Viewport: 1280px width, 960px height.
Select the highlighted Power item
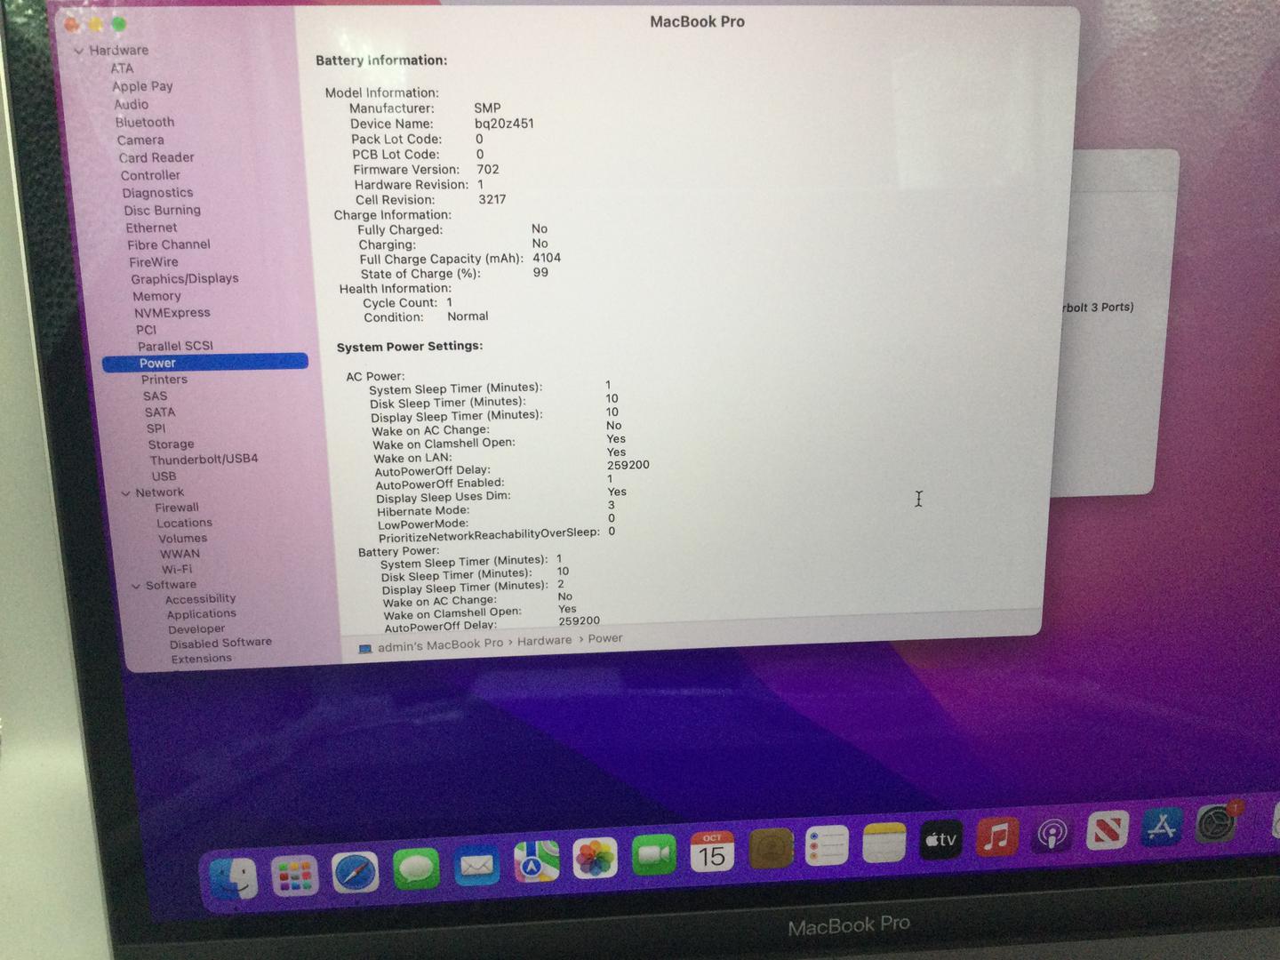205,363
